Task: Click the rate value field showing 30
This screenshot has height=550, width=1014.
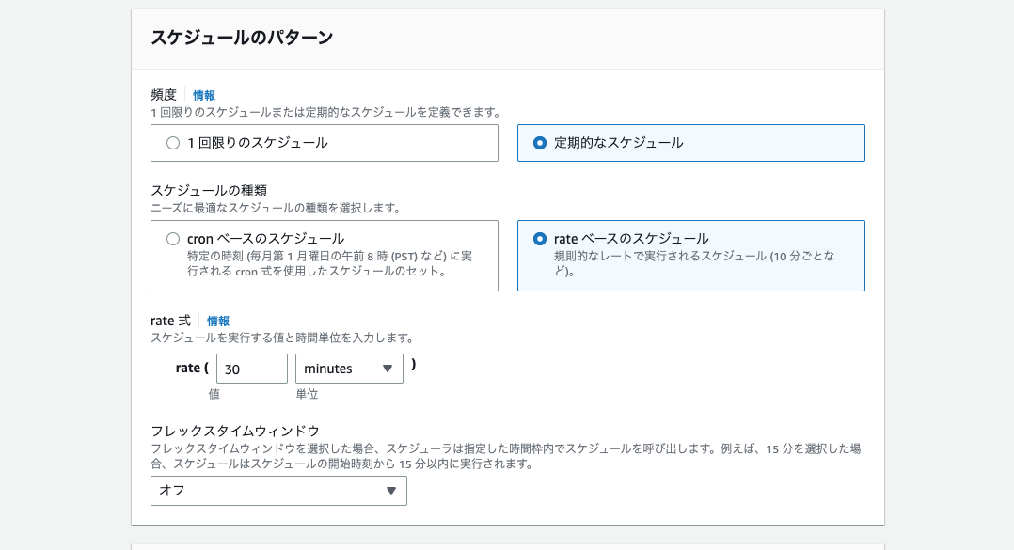Action: coord(251,369)
